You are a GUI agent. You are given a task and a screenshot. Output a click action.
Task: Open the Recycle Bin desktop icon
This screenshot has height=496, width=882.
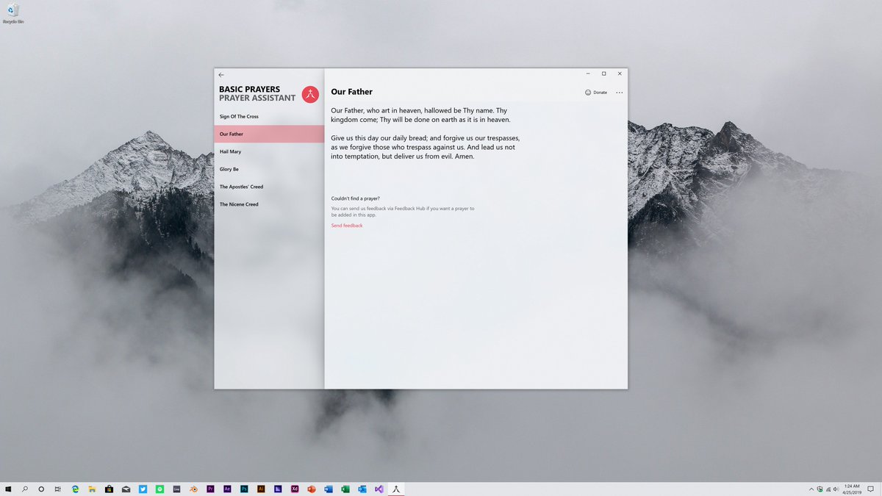pos(12,13)
